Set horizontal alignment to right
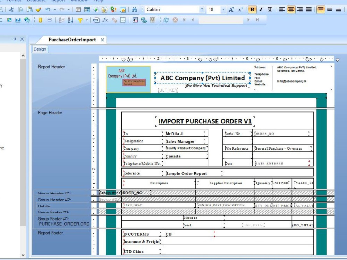This screenshot has width=347, height=260. pyautogui.click(x=300, y=9)
